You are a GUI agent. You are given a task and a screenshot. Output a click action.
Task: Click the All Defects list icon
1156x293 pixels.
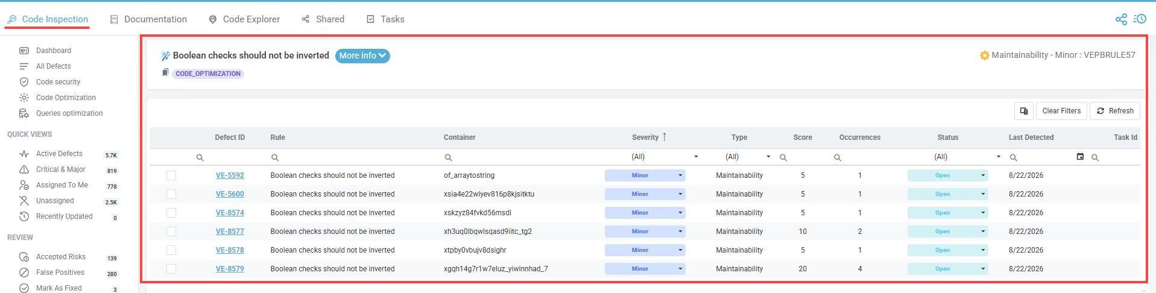(24, 66)
